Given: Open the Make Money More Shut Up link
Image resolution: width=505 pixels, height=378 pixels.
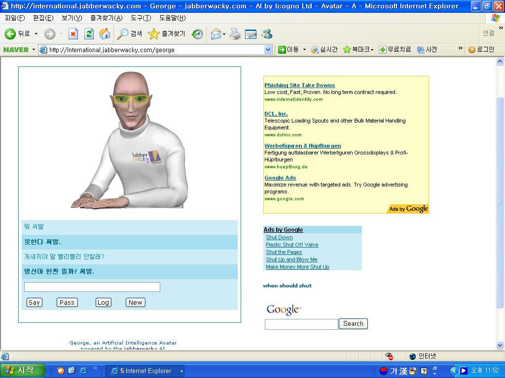Looking at the screenshot, I should 297,267.
